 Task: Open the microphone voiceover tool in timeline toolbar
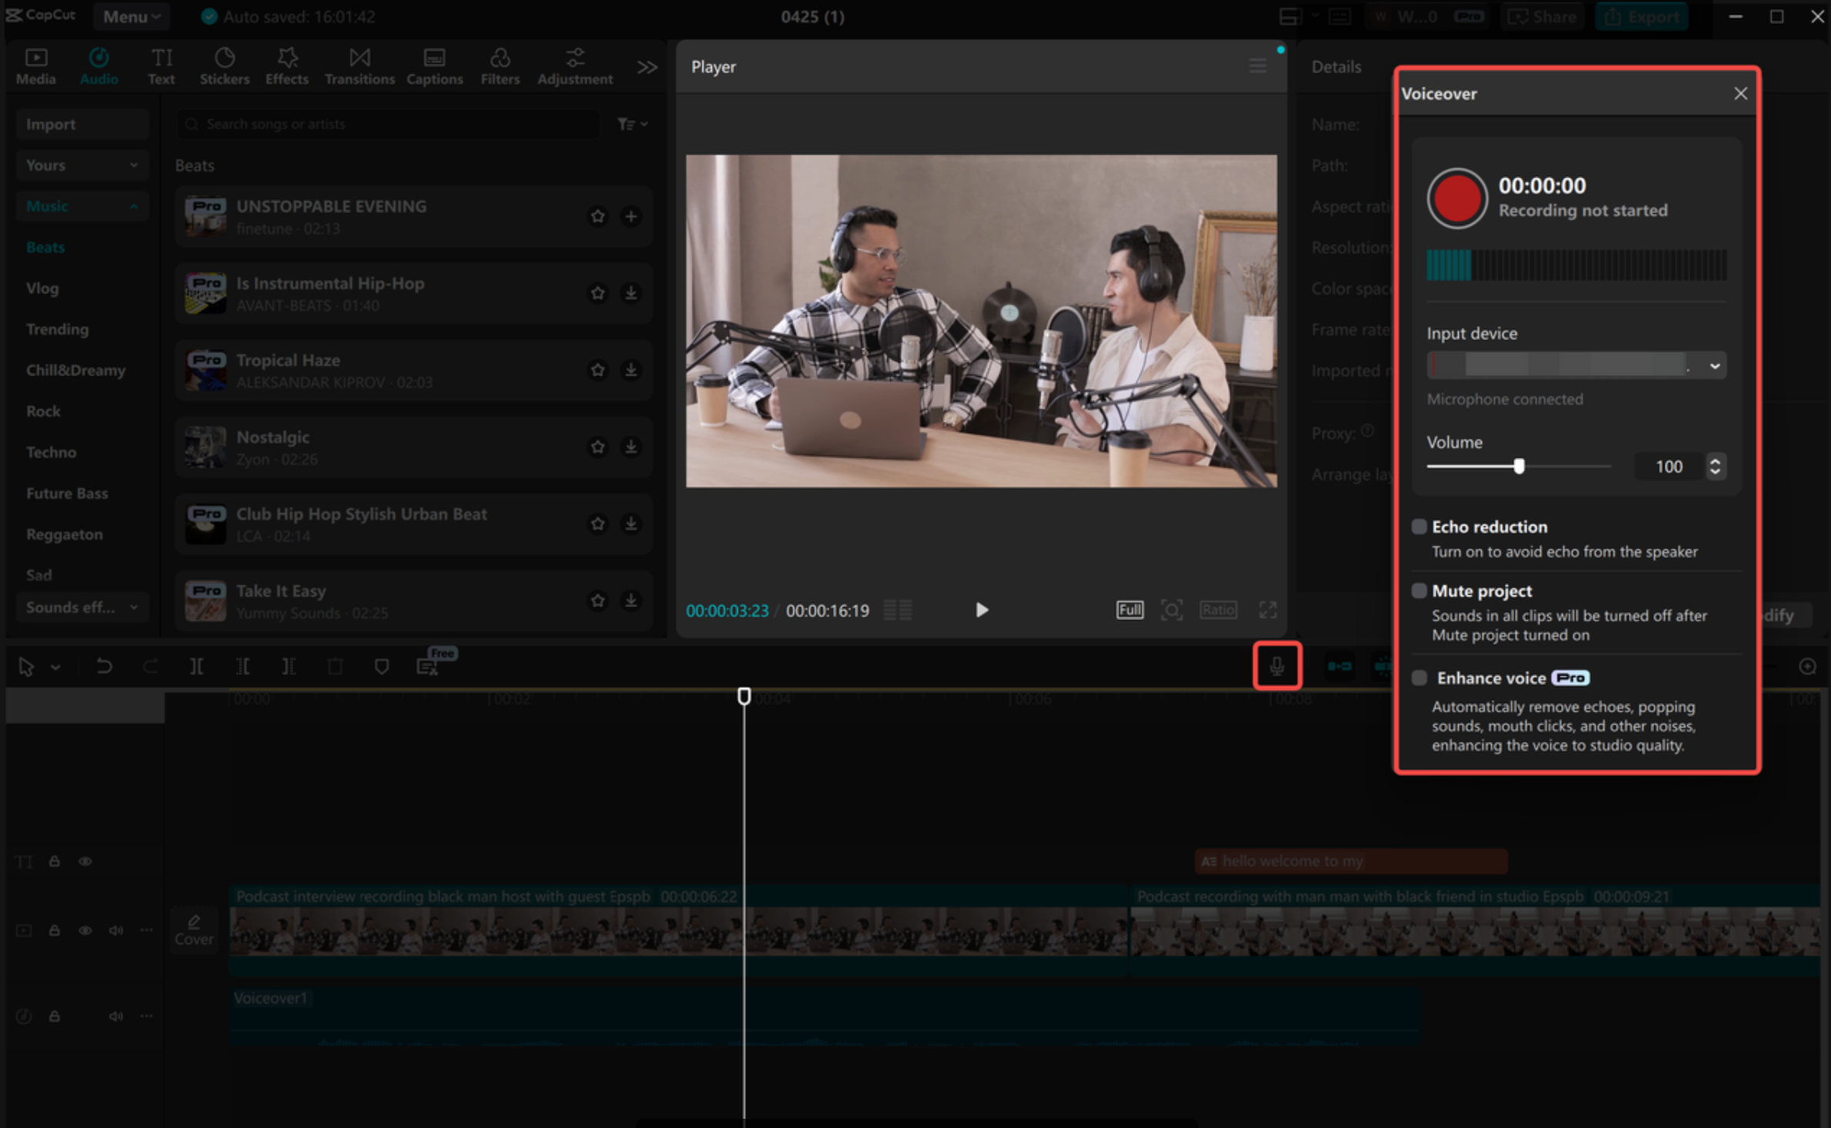click(x=1276, y=666)
